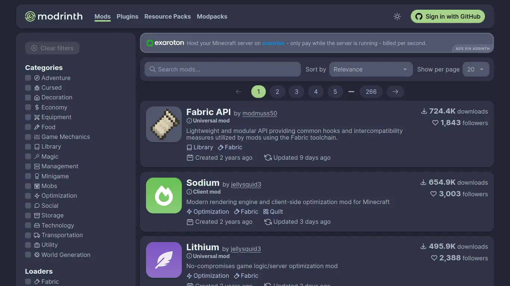Click the Minigame award icon
510x286 pixels.
point(37,176)
